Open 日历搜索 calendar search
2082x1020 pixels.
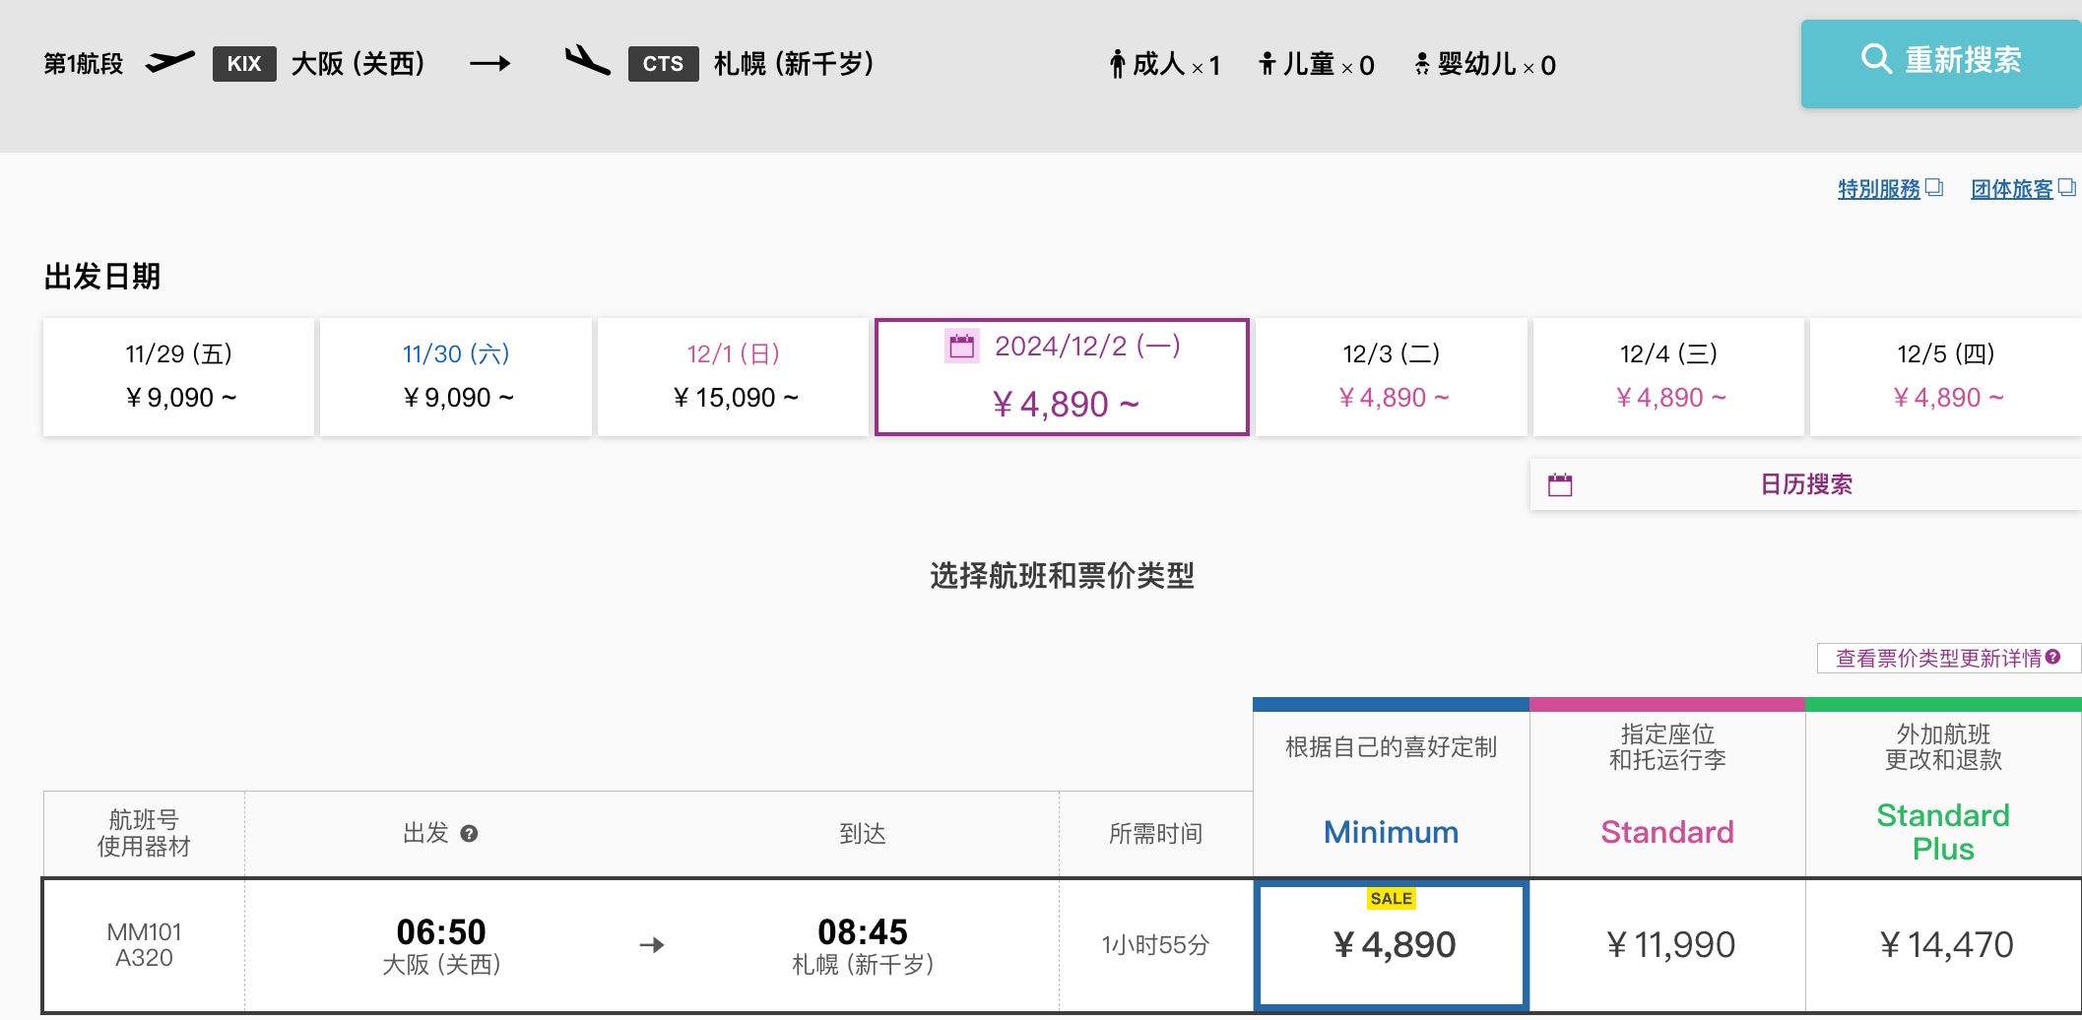pyautogui.click(x=1806, y=484)
